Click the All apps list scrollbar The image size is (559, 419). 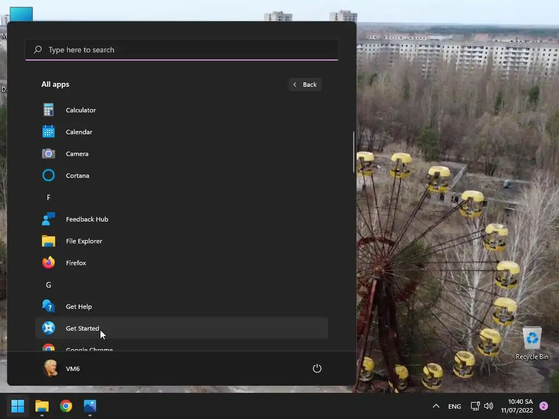(x=354, y=152)
